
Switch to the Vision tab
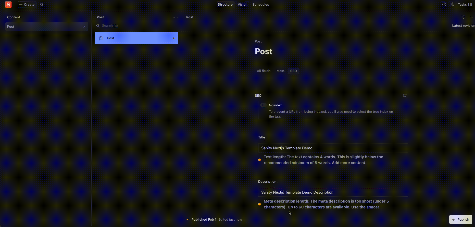(242, 4)
